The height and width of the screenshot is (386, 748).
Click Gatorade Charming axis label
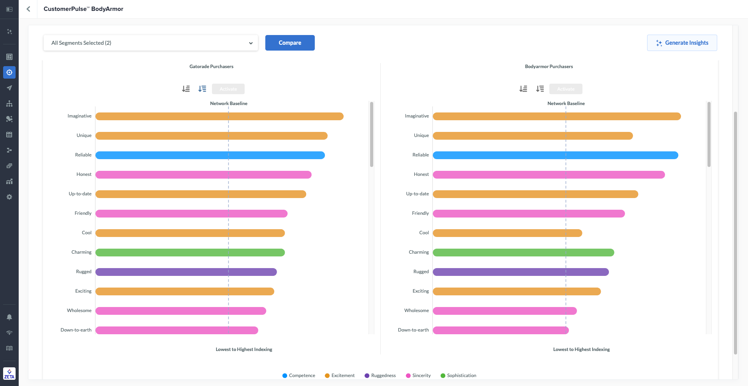81,252
